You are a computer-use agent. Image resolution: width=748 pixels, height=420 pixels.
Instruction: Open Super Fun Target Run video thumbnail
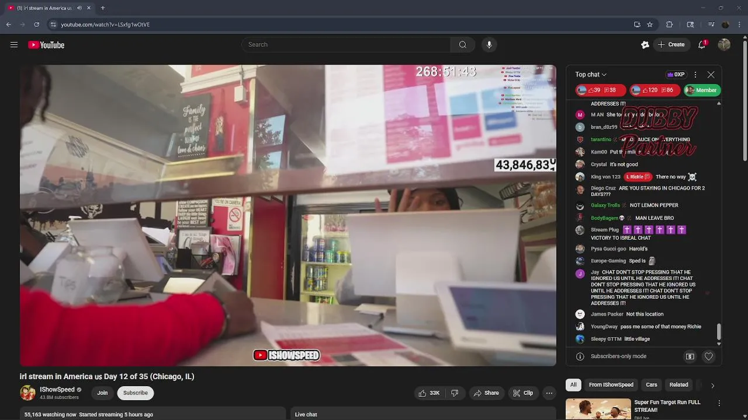(x=598, y=409)
